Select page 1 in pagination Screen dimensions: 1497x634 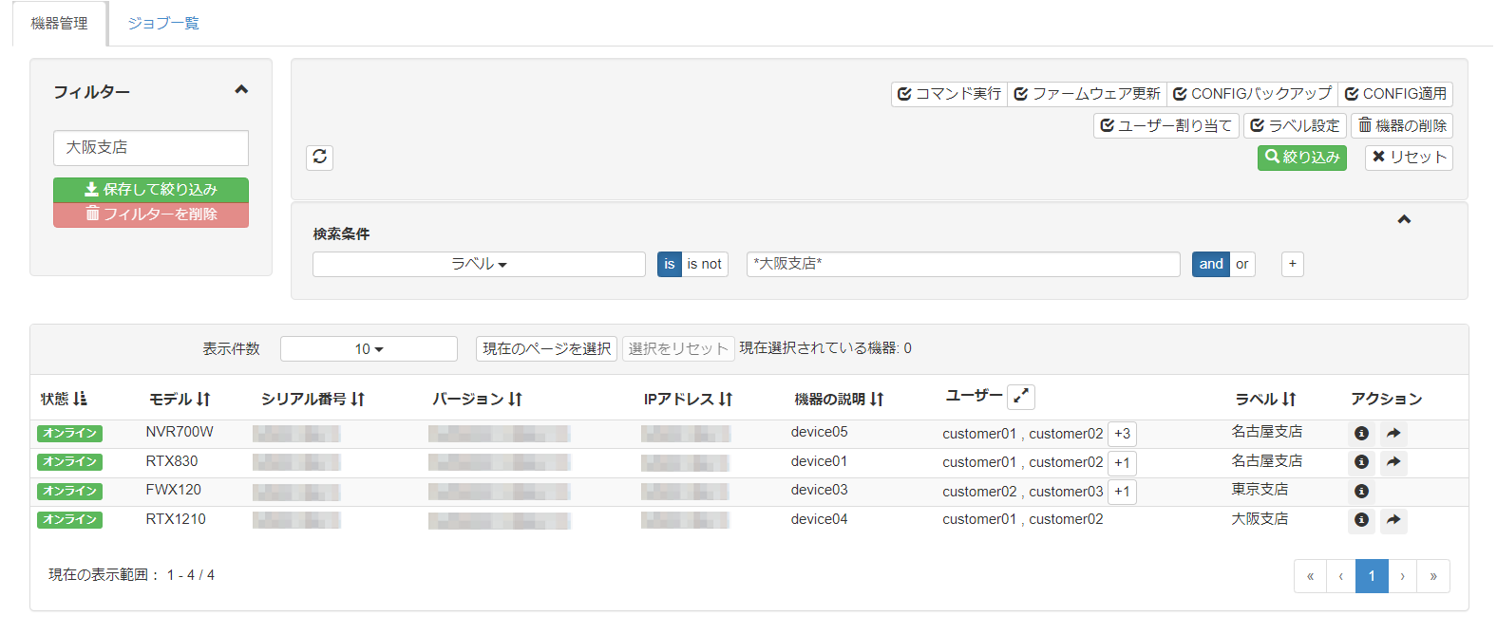click(x=1372, y=576)
